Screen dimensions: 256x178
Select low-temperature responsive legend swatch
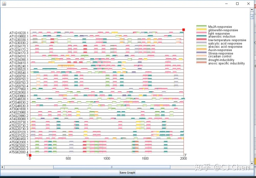(201, 40)
